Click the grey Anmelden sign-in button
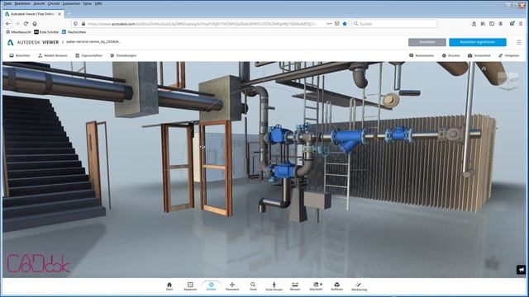529x297 pixels. click(x=427, y=42)
